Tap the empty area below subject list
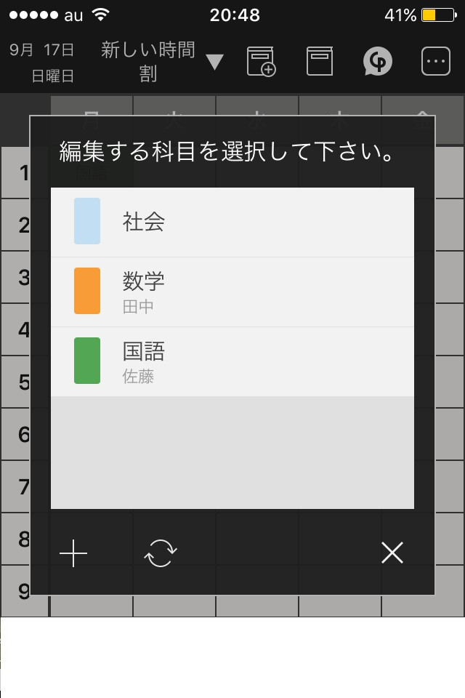Screen dimensions: 465x698 coord(232,452)
